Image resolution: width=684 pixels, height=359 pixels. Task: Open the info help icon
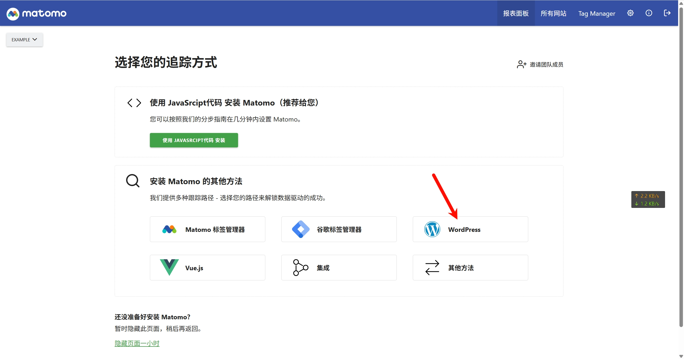click(649, 13)
